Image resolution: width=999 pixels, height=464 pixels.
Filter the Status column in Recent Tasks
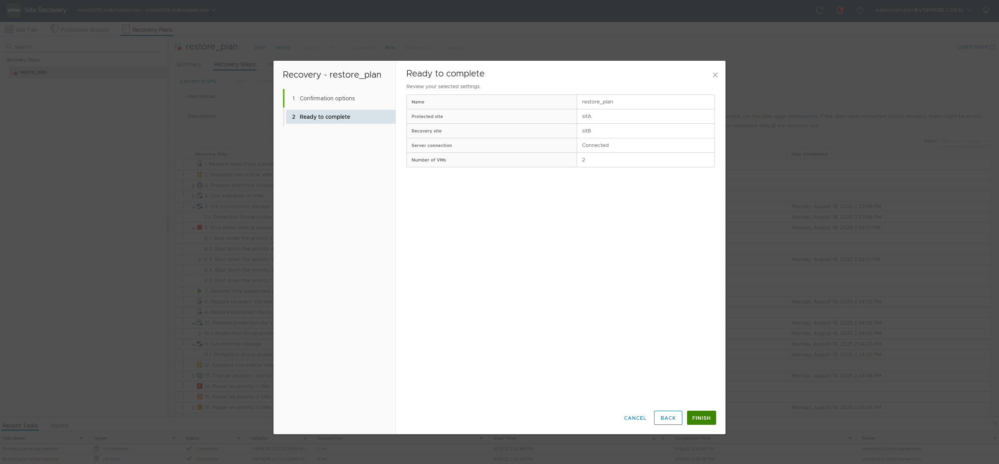[239, 439]
